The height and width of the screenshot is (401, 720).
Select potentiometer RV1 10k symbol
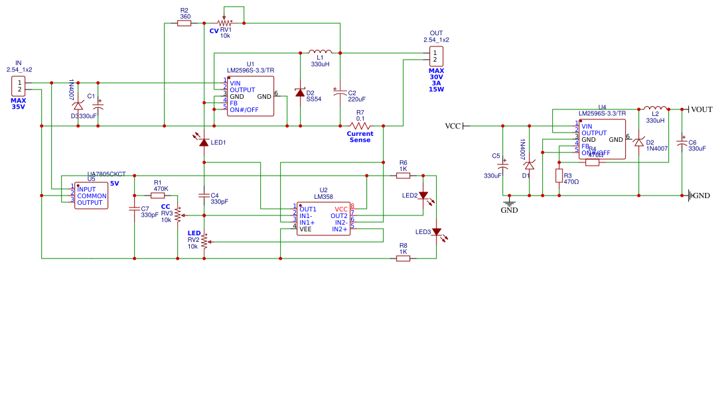[x=224, y=23]
